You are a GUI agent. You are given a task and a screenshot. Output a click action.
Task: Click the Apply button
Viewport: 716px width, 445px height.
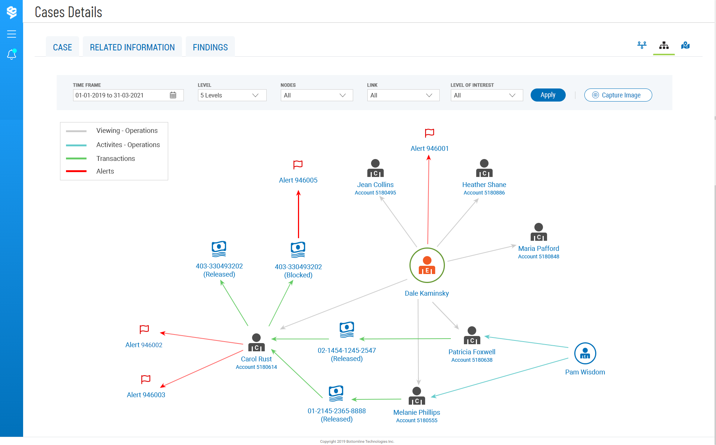coord(548,95)
